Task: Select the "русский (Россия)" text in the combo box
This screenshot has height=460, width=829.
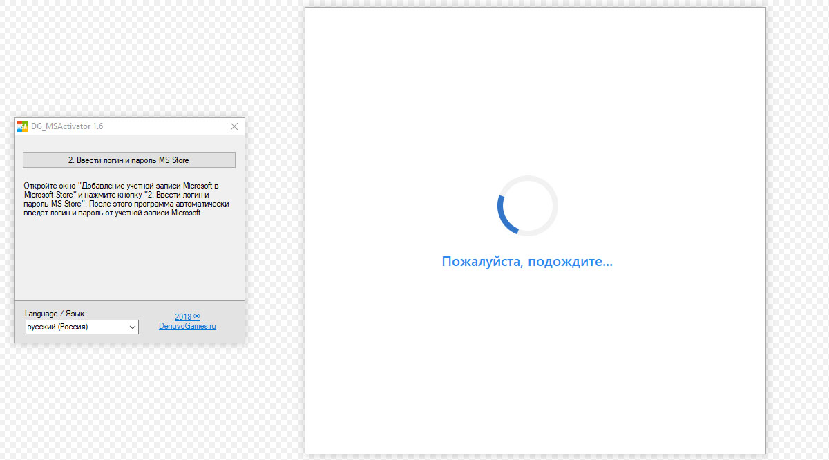Action: pos(57,327)
